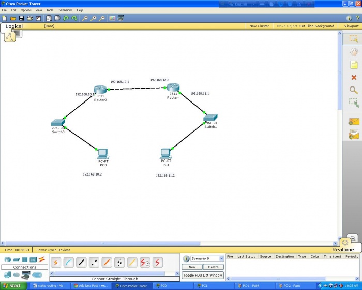Screen dimensions: 362x290
Task: Select the Wireless Devices category
Action: click(x=33, y=259)
